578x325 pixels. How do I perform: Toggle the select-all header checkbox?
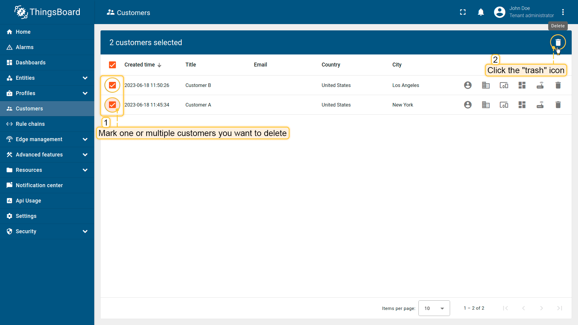(x=112, y=65)
